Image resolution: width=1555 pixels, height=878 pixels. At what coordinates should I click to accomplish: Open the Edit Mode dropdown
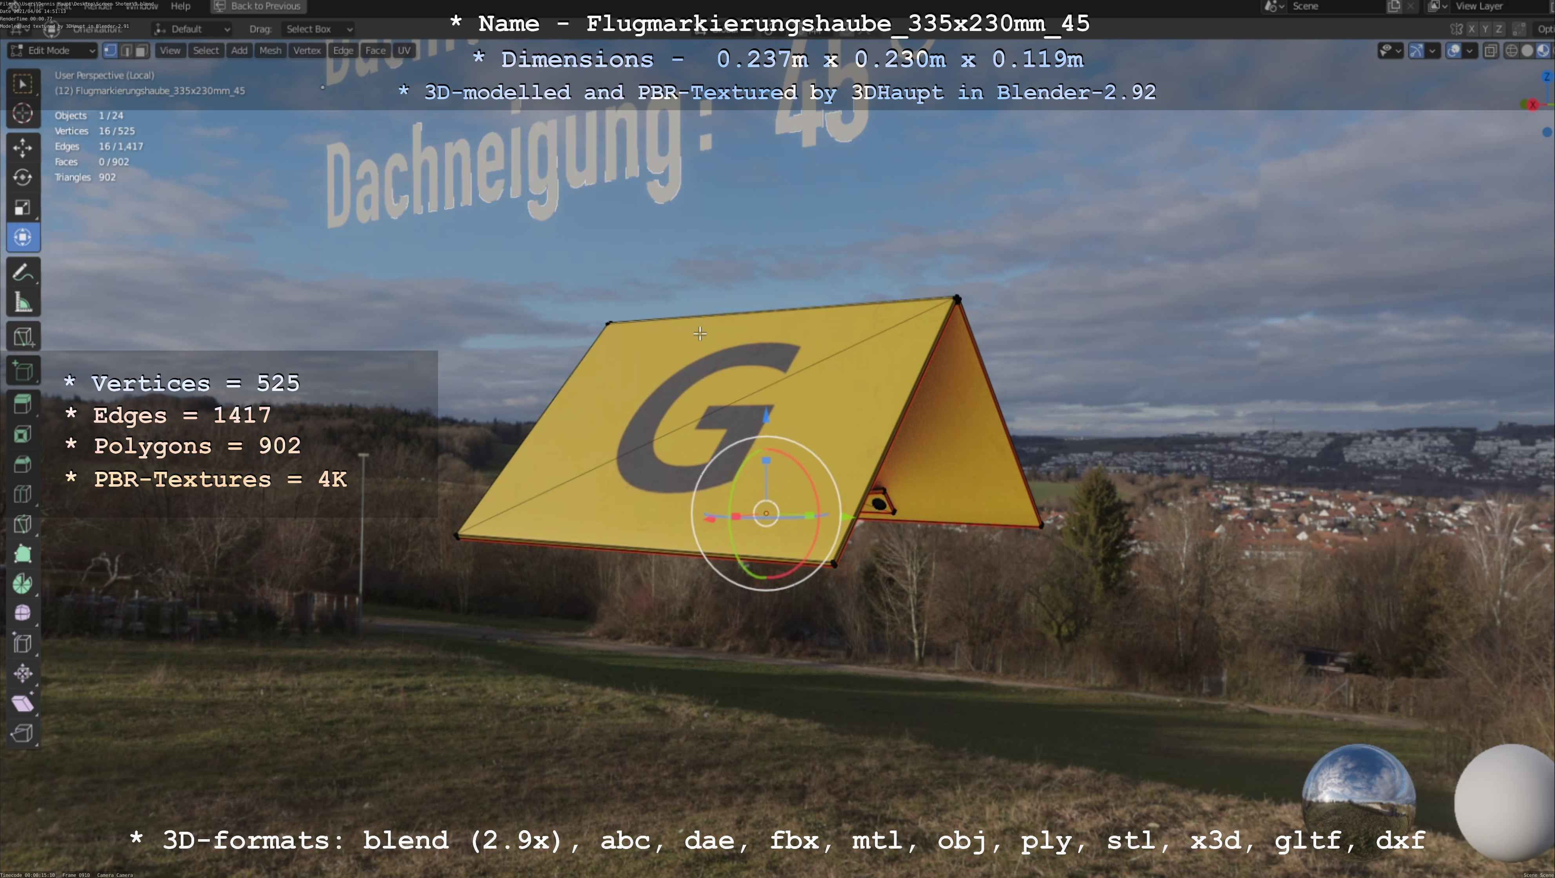pyautogui.click(x=53, y=51)
